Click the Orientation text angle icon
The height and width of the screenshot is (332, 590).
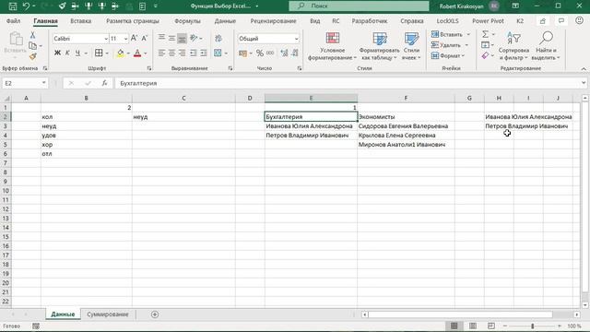tap(194, 38)
